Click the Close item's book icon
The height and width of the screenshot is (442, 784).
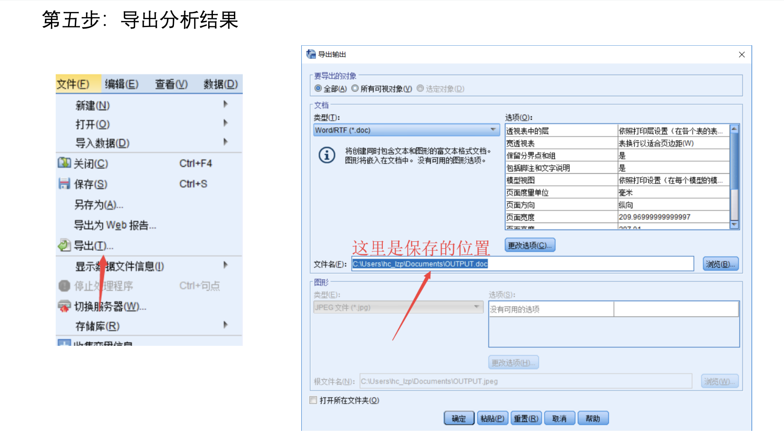point(64,163)
